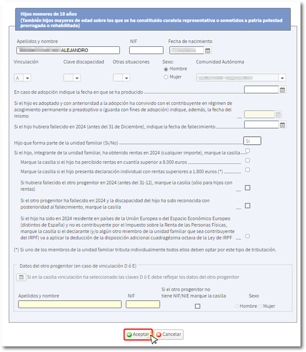
Task: Open calendar icon for adoption date
Action: (x=283, y=90)
